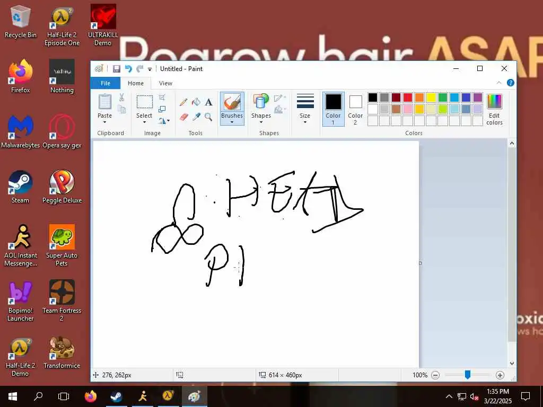Open taskbar Search magnifier
Viewport: 543px width, 407px height.
pyautogui.click(x=38, y=396)
